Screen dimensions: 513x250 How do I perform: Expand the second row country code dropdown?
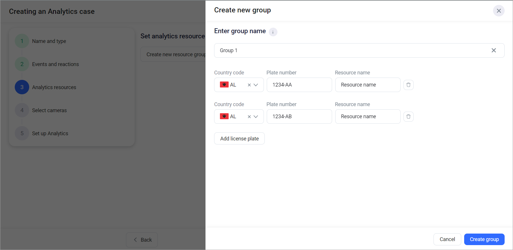click(x=256, y=117)
